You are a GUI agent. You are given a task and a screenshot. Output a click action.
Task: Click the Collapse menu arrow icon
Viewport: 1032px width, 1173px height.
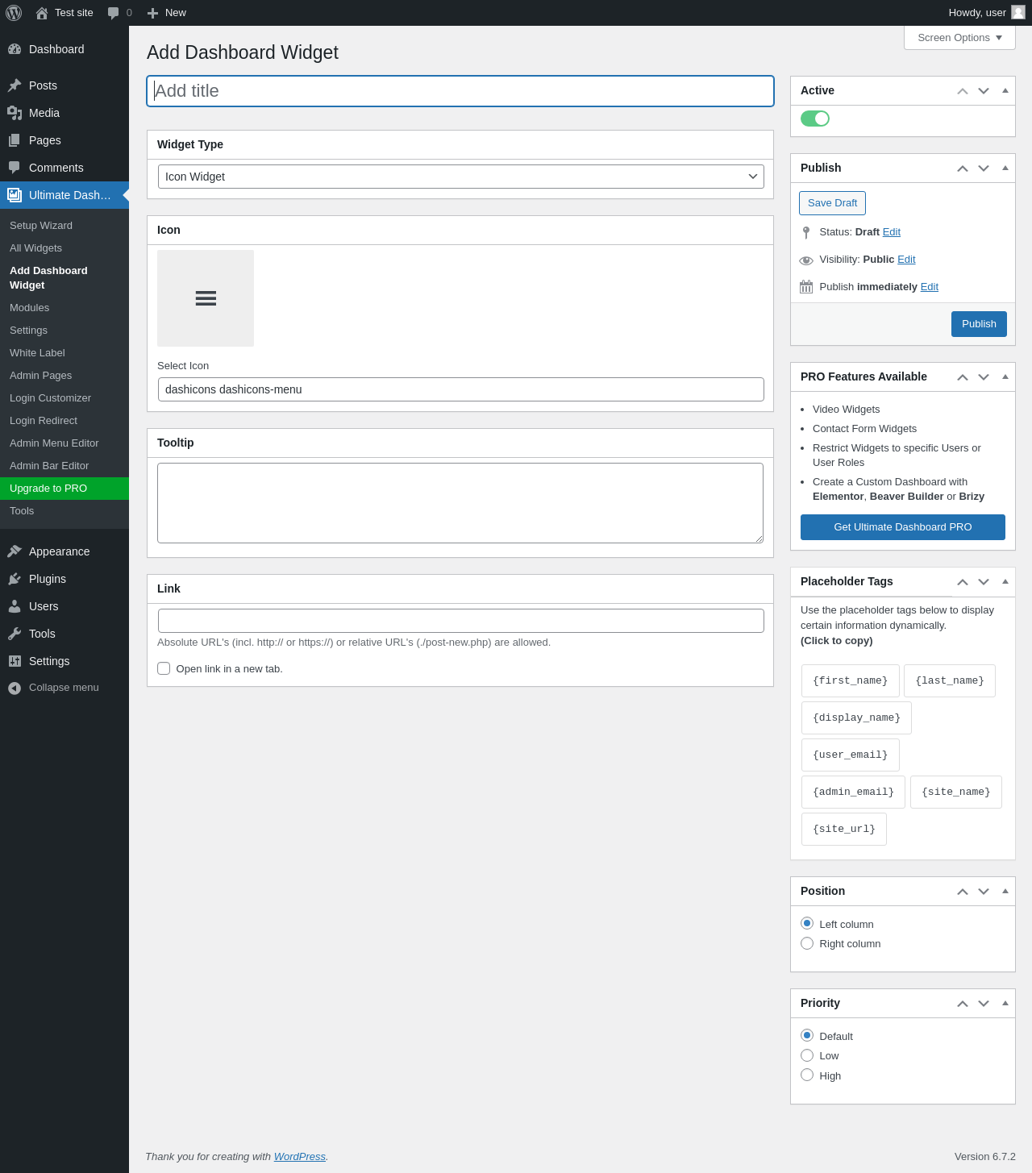(15, 688)
